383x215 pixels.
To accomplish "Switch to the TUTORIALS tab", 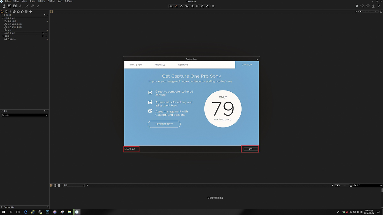I will (160, 65).
